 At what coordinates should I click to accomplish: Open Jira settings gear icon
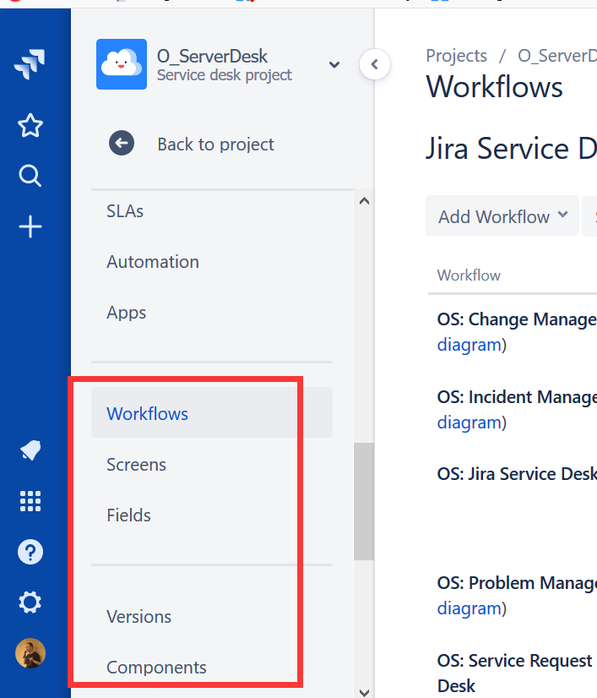(30, 603)
